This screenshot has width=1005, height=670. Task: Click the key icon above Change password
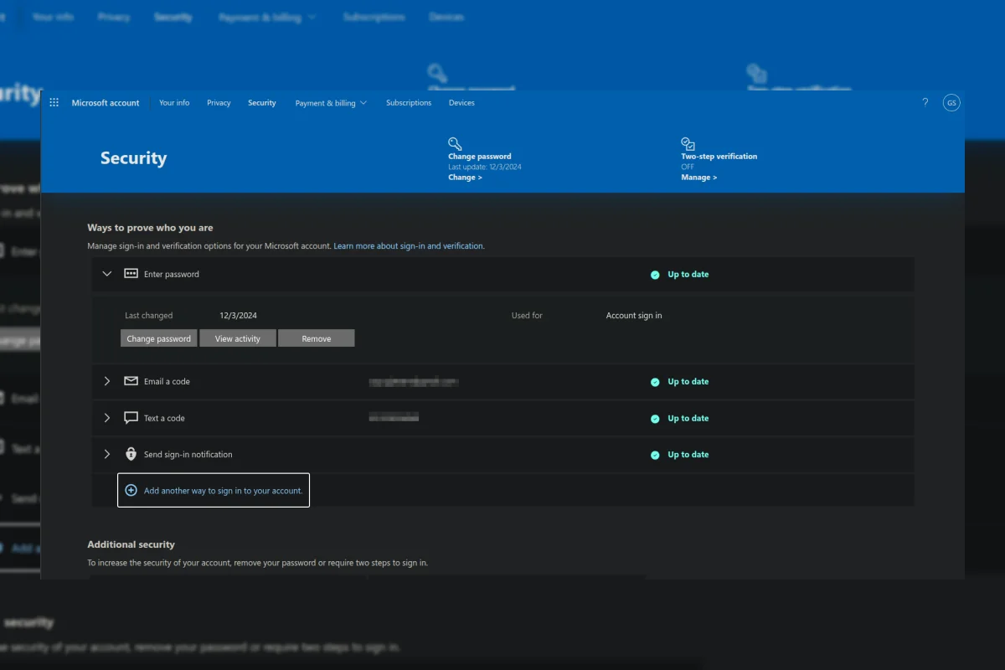(x=455, y=143)
